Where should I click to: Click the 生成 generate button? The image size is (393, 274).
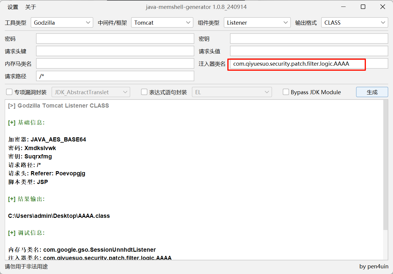point(372,92)
